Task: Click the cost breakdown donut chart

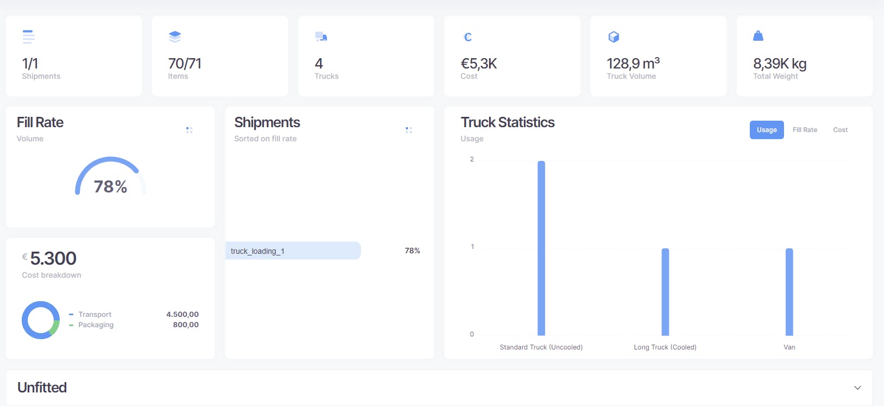Action: tap(41, 320)
